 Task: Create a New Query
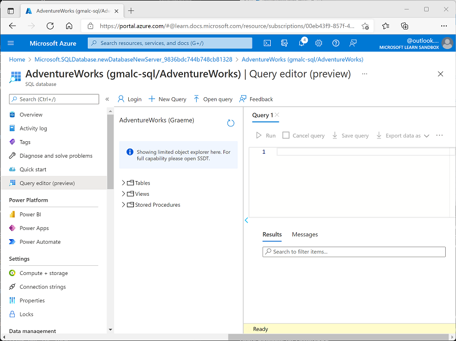tap(167, 99)
